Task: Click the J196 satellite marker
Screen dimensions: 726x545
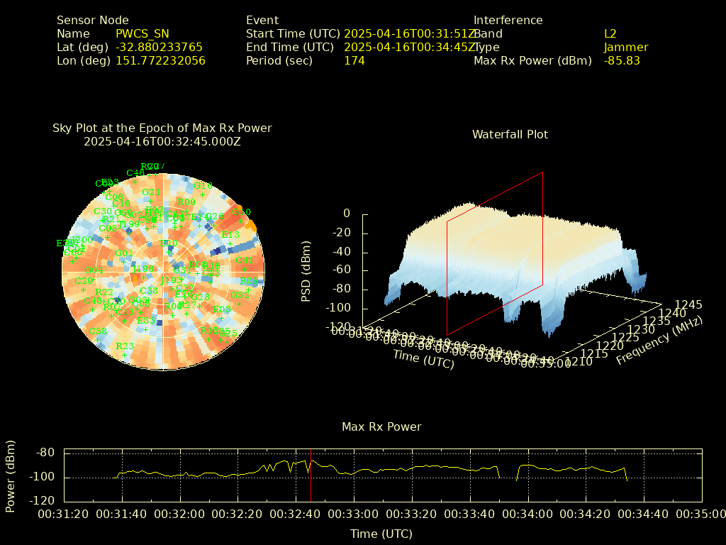Action: (x=144, y=269)
